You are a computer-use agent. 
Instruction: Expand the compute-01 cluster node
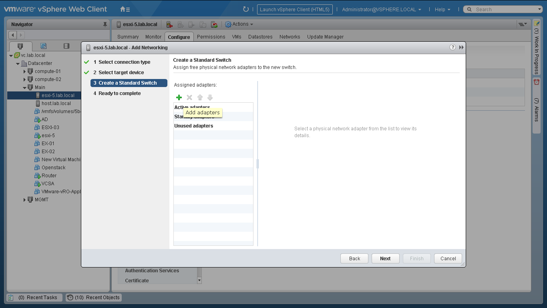click(24, 71)
